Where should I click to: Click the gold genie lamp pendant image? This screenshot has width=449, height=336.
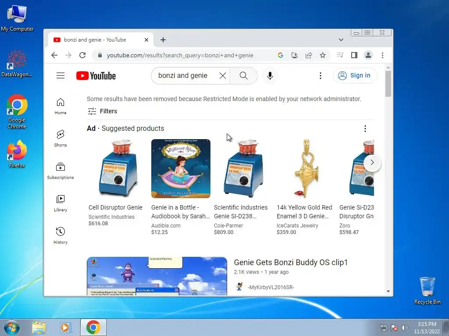306,168
